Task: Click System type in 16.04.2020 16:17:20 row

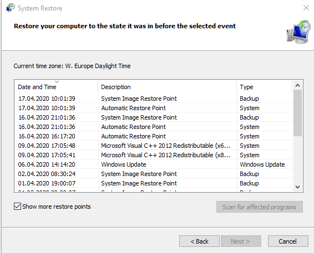Action: click(250, 136)
